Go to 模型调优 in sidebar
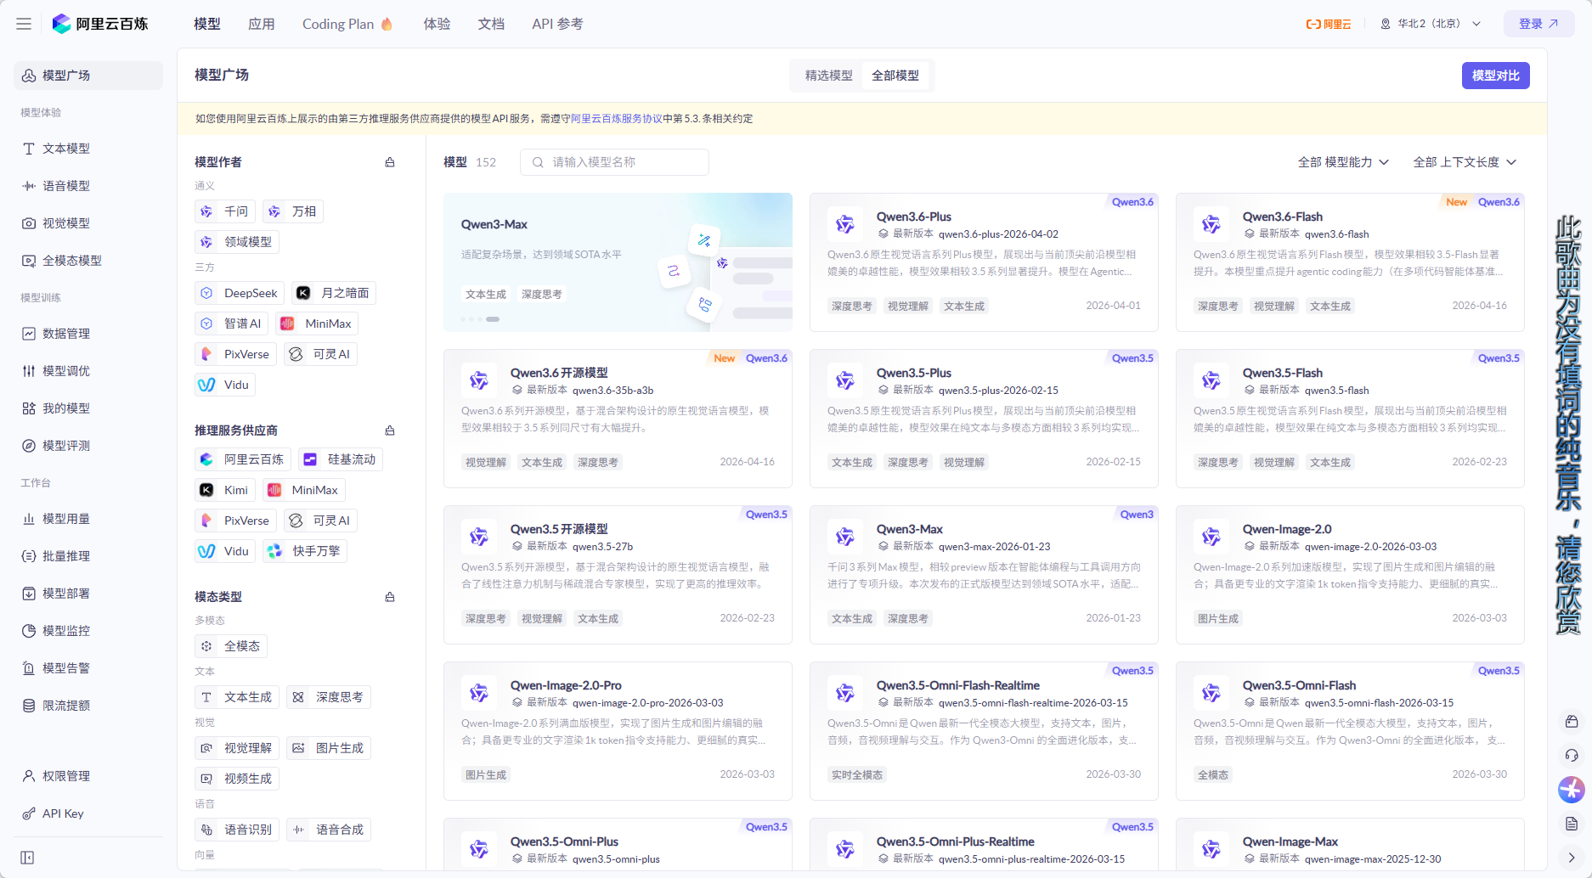This screenshot has height=878, width=1592. point(88,371)
